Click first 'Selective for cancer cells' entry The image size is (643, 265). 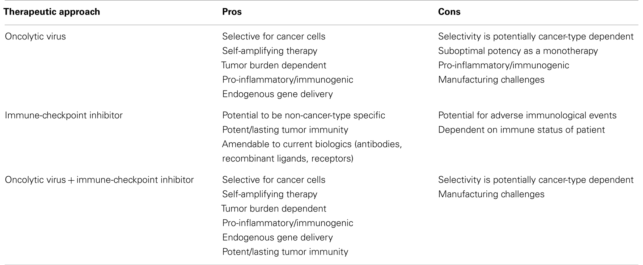pyautogui.click(x=274, y=37)
